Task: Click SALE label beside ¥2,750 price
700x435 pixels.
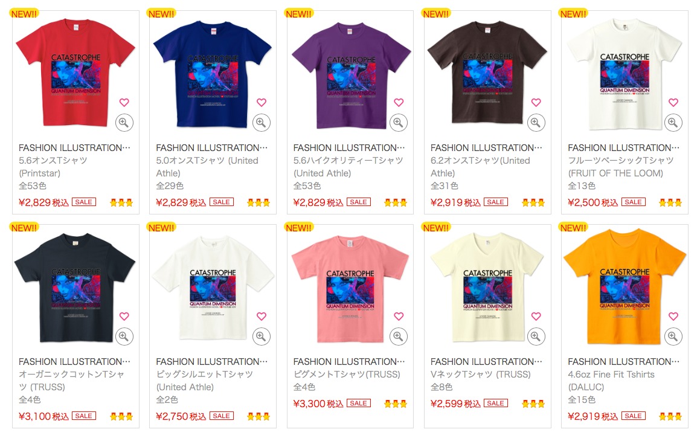Action: click(x=222, y=416)
